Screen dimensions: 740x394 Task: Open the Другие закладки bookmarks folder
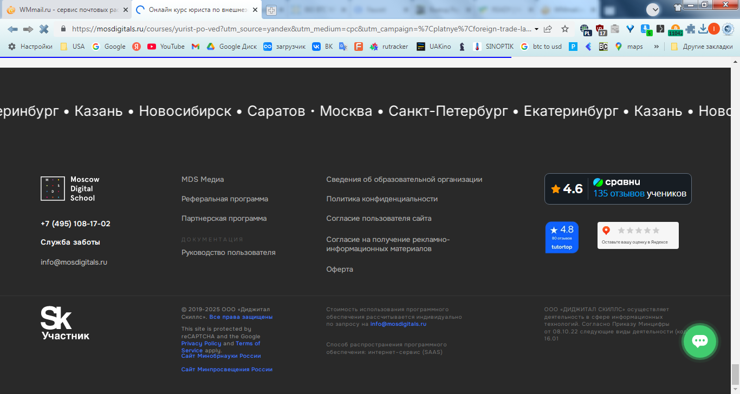pyautogui.click(x=702, y=47)
